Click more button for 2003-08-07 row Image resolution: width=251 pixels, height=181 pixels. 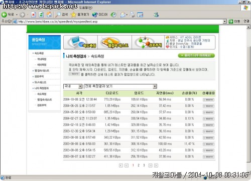pos(208,156)
